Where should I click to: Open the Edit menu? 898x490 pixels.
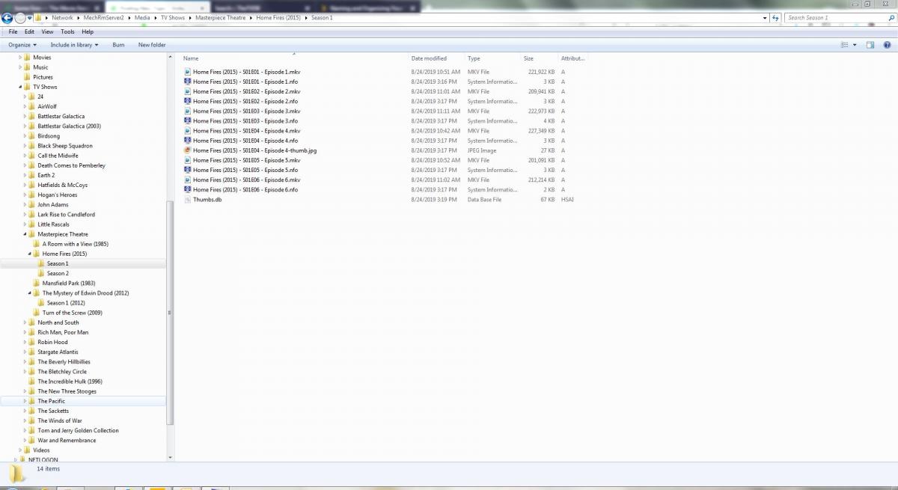point(29,32)
